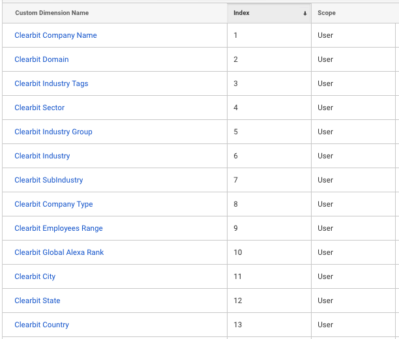Select index value 5 cell
This screenshot has height=339, width=399.
269,132
